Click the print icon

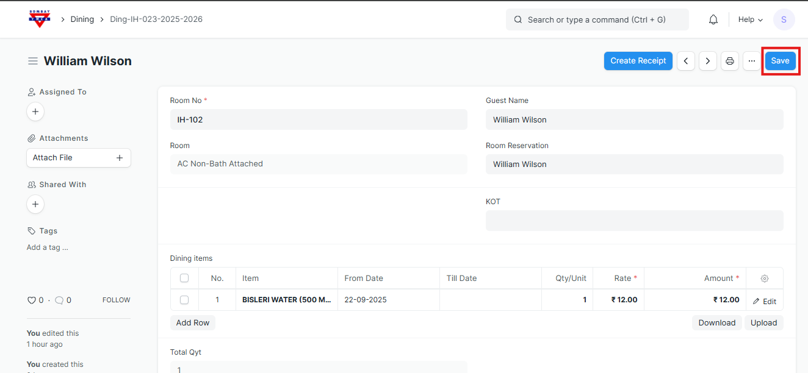pyautogui.click(x=729, y=61)
